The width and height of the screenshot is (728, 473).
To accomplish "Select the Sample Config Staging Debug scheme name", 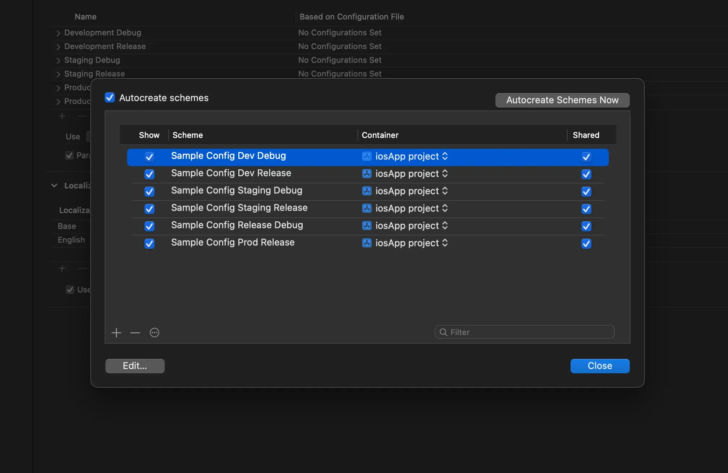I will (x=237, y=190).
